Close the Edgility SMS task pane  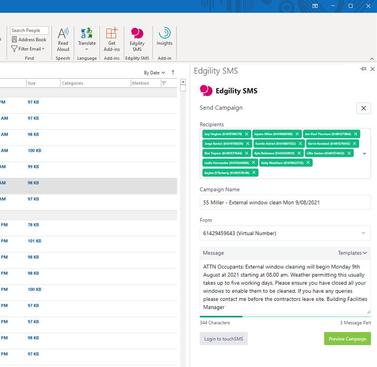[x=372, y=69]
